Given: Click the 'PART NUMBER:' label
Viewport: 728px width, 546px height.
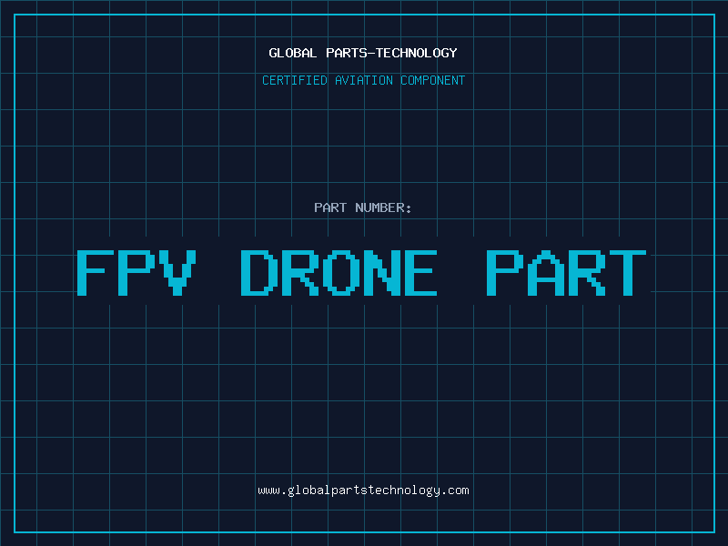Looking at the screenshot, I should (x=363, y=207).
